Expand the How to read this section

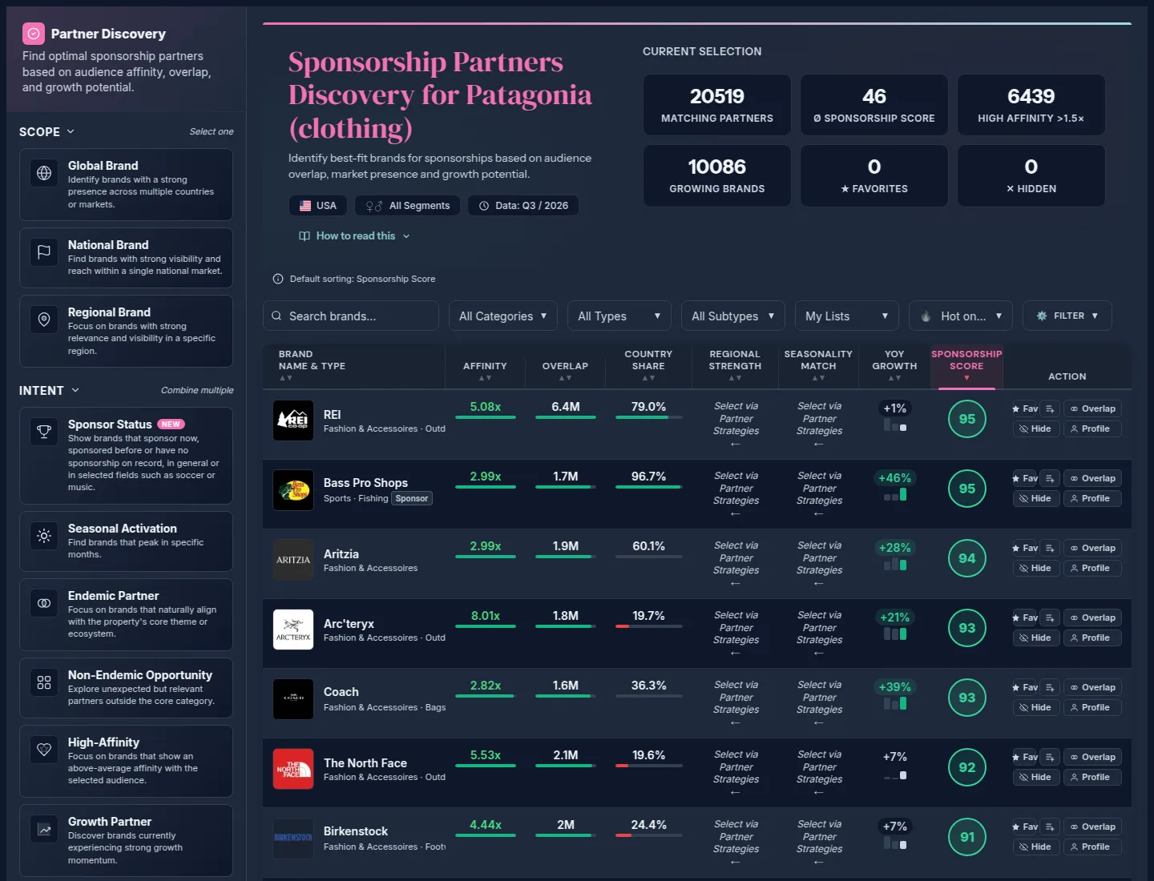tap(354, 235)
